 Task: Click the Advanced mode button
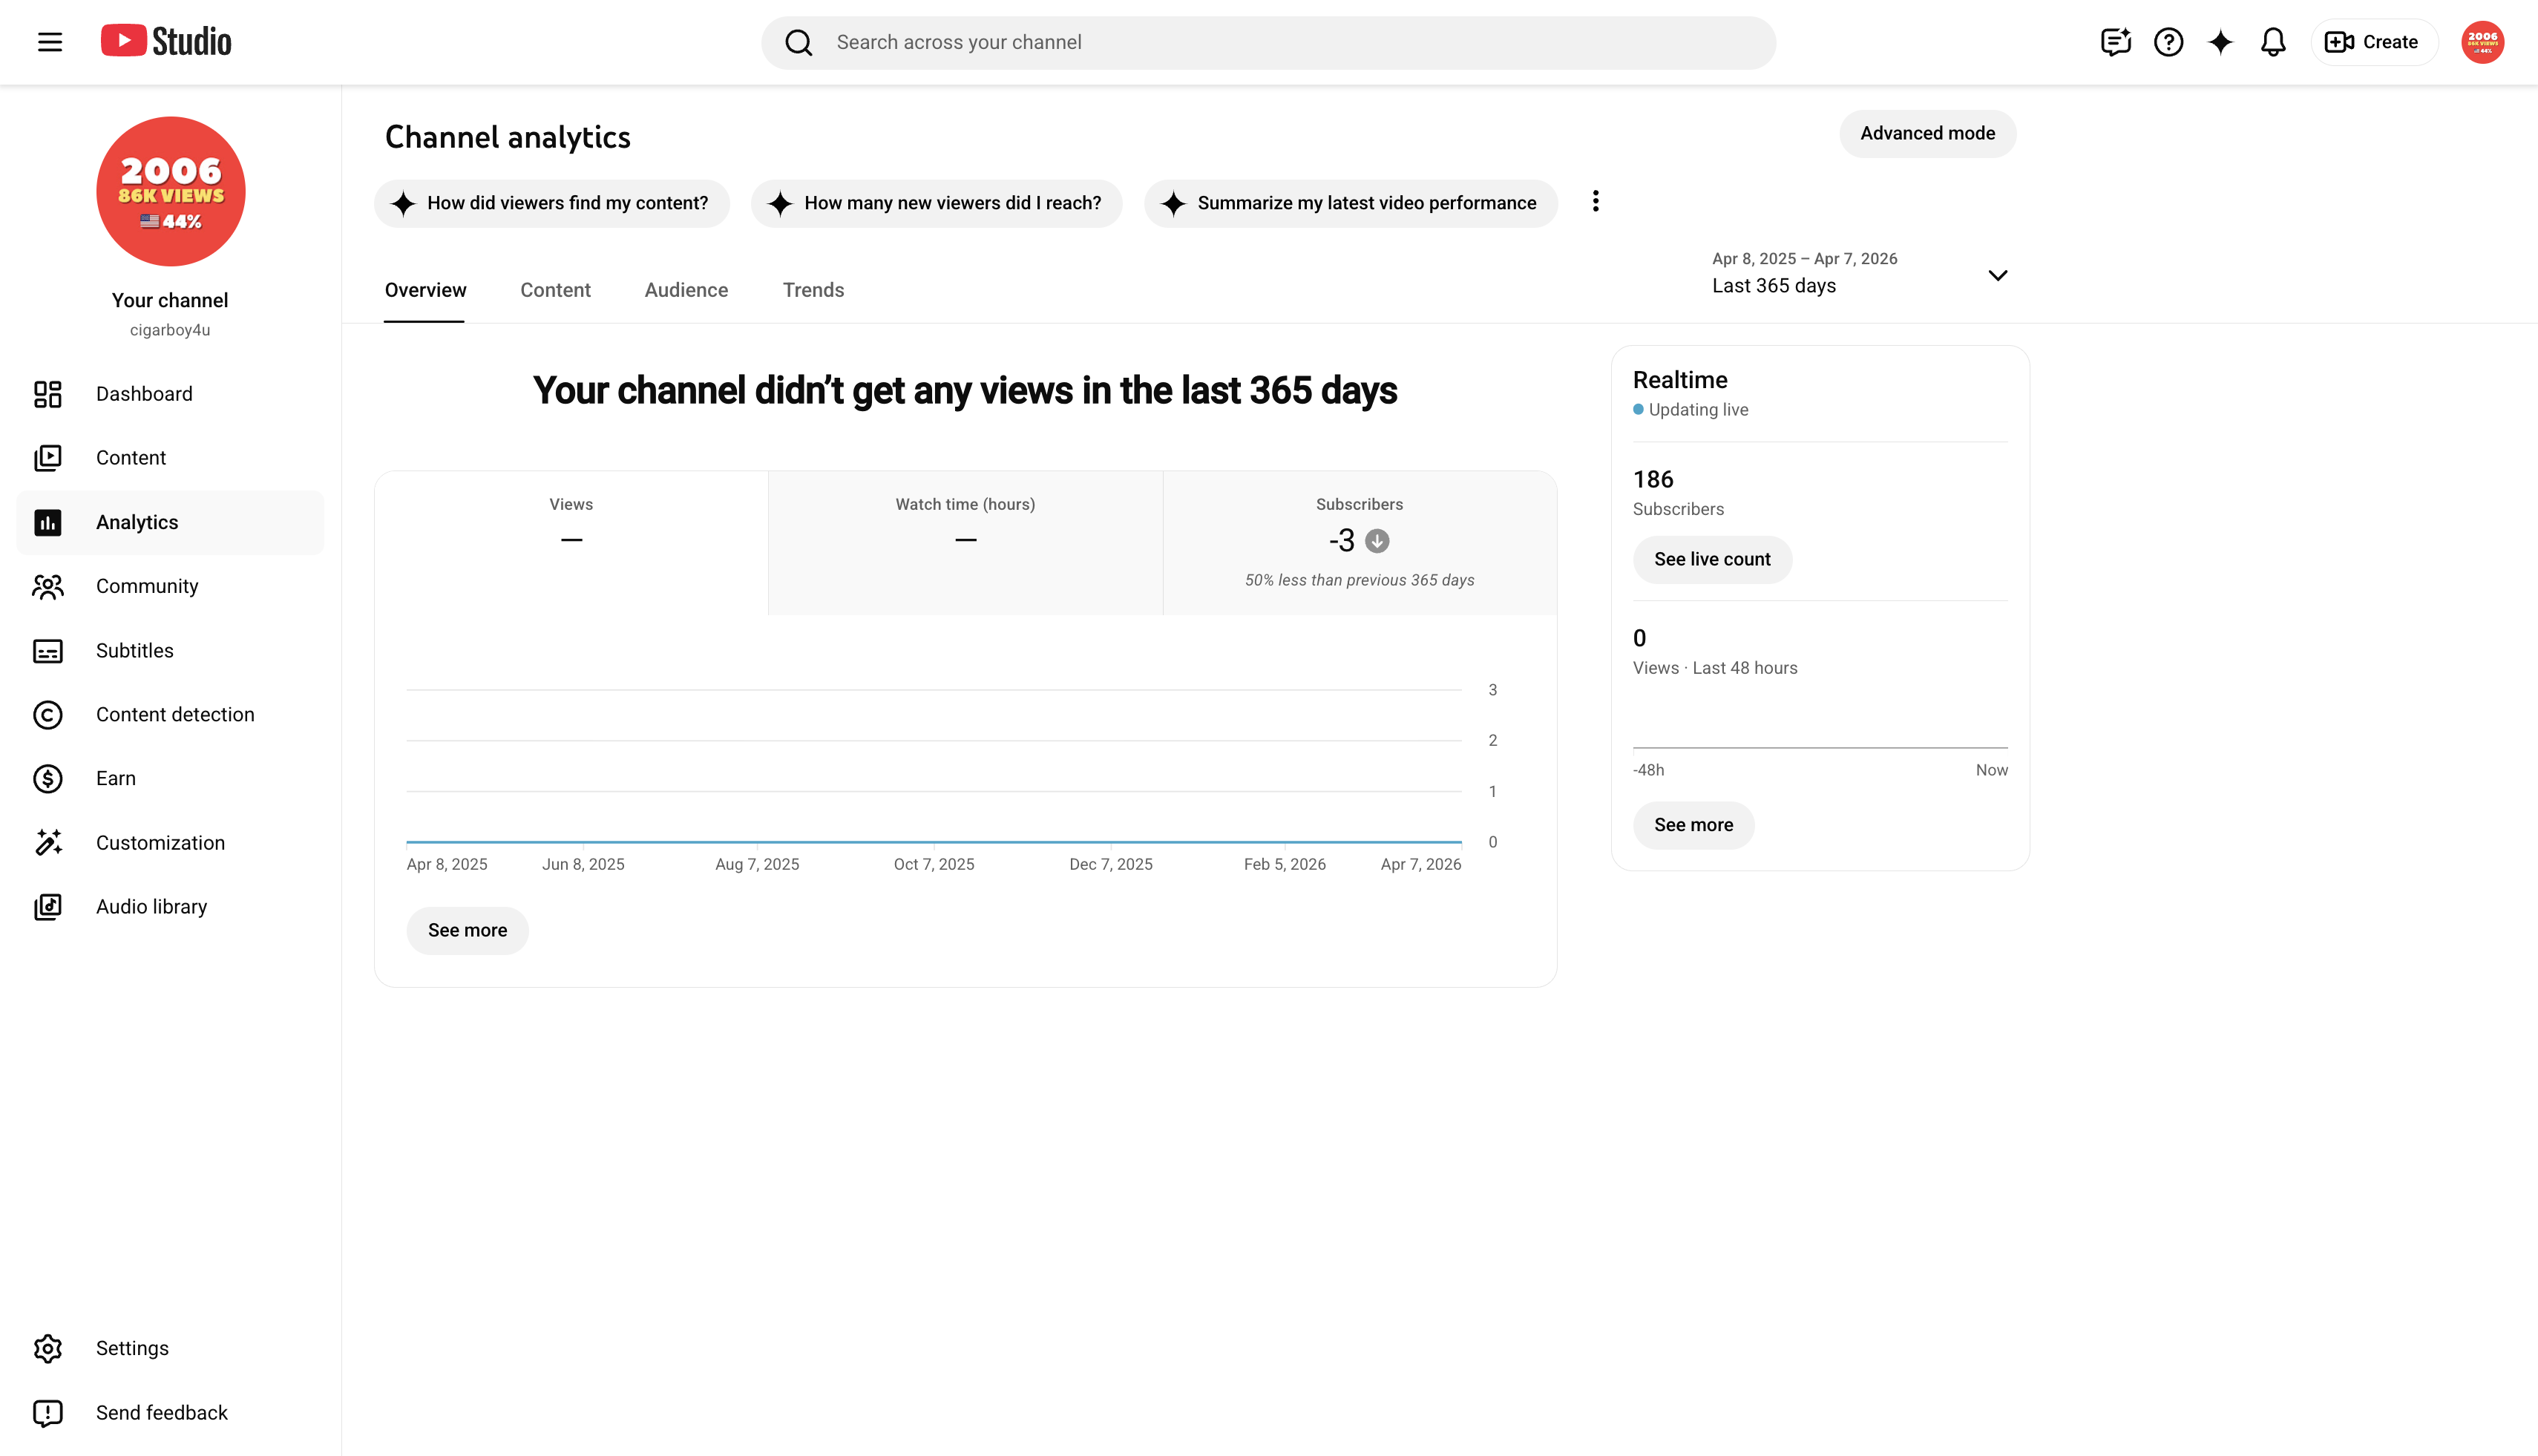click(x=1927, y=133)
